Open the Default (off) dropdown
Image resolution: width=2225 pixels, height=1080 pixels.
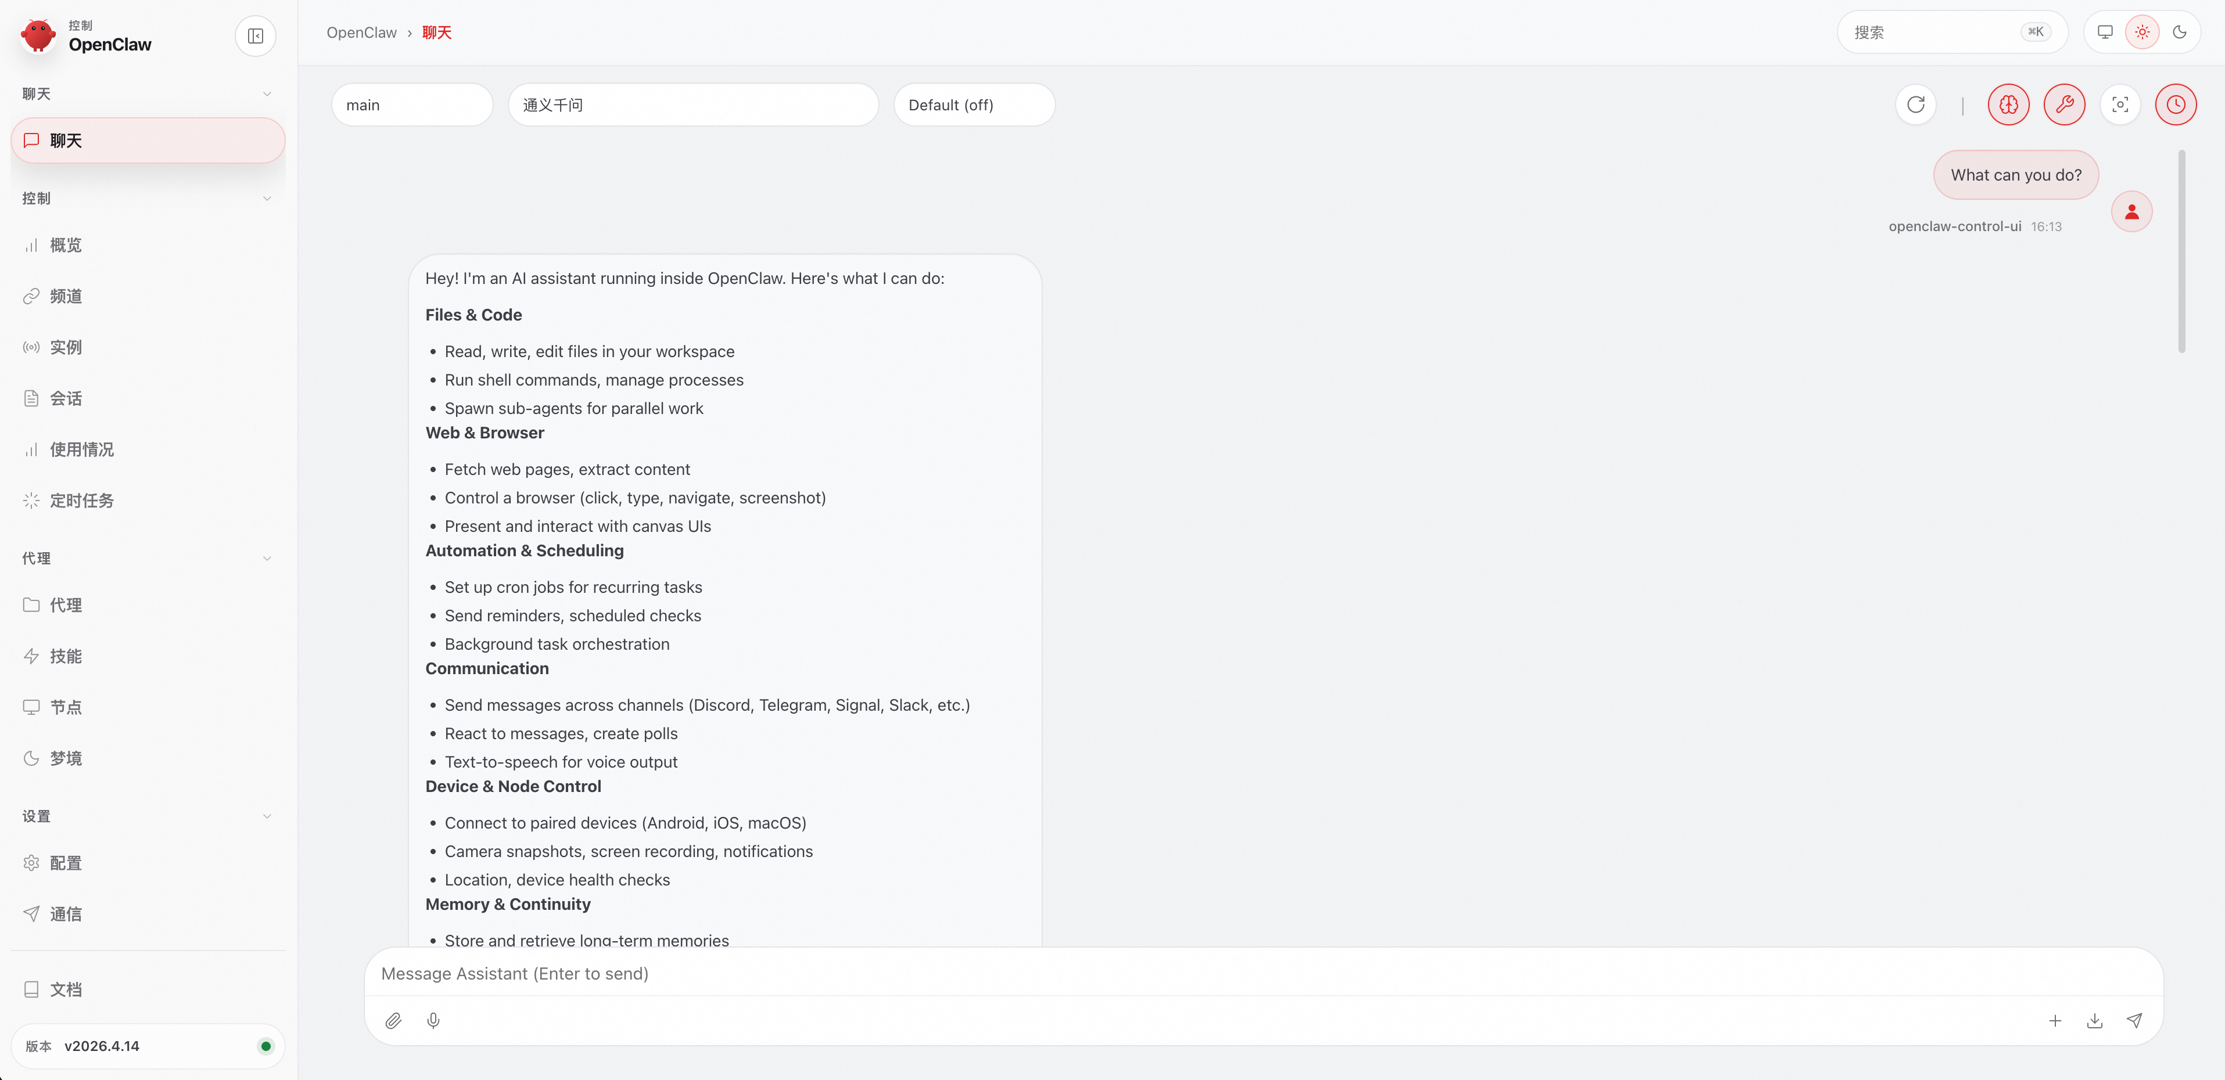974,105
